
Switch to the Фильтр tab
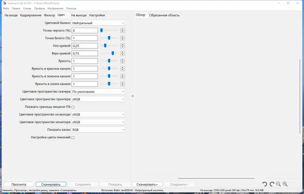(x=50, y=15)
